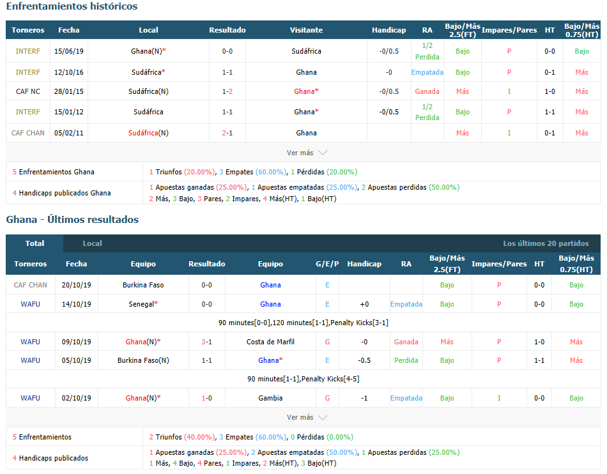Click Ghana visitor on 05/10/19 row
The height and width of the screenshot is (474, 607).
point(270,361)
